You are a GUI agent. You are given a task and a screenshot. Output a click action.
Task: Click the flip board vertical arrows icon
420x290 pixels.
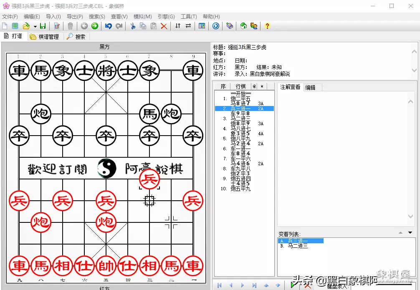click(178, 26)
